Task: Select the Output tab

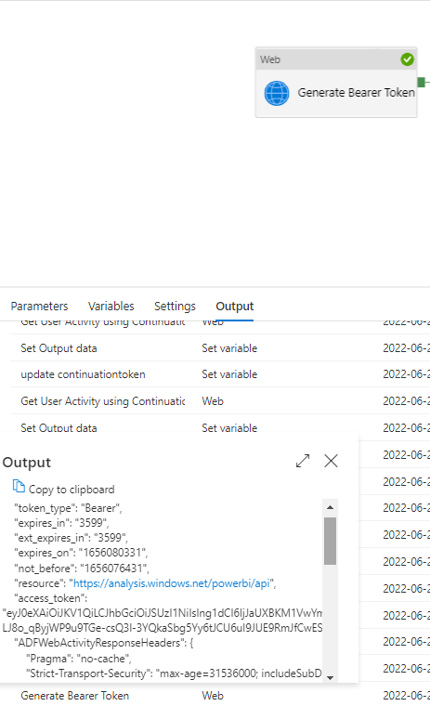Action: [235, 307]
